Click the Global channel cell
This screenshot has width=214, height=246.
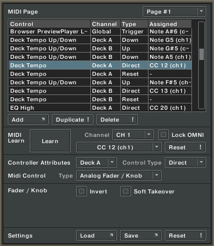[106, 32]
